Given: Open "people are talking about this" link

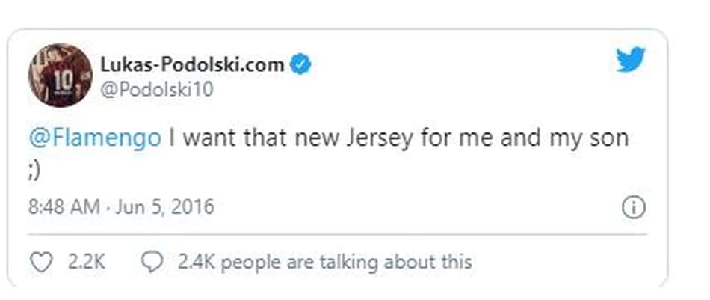Looking at the screenshot, I should tap(346, 262).
